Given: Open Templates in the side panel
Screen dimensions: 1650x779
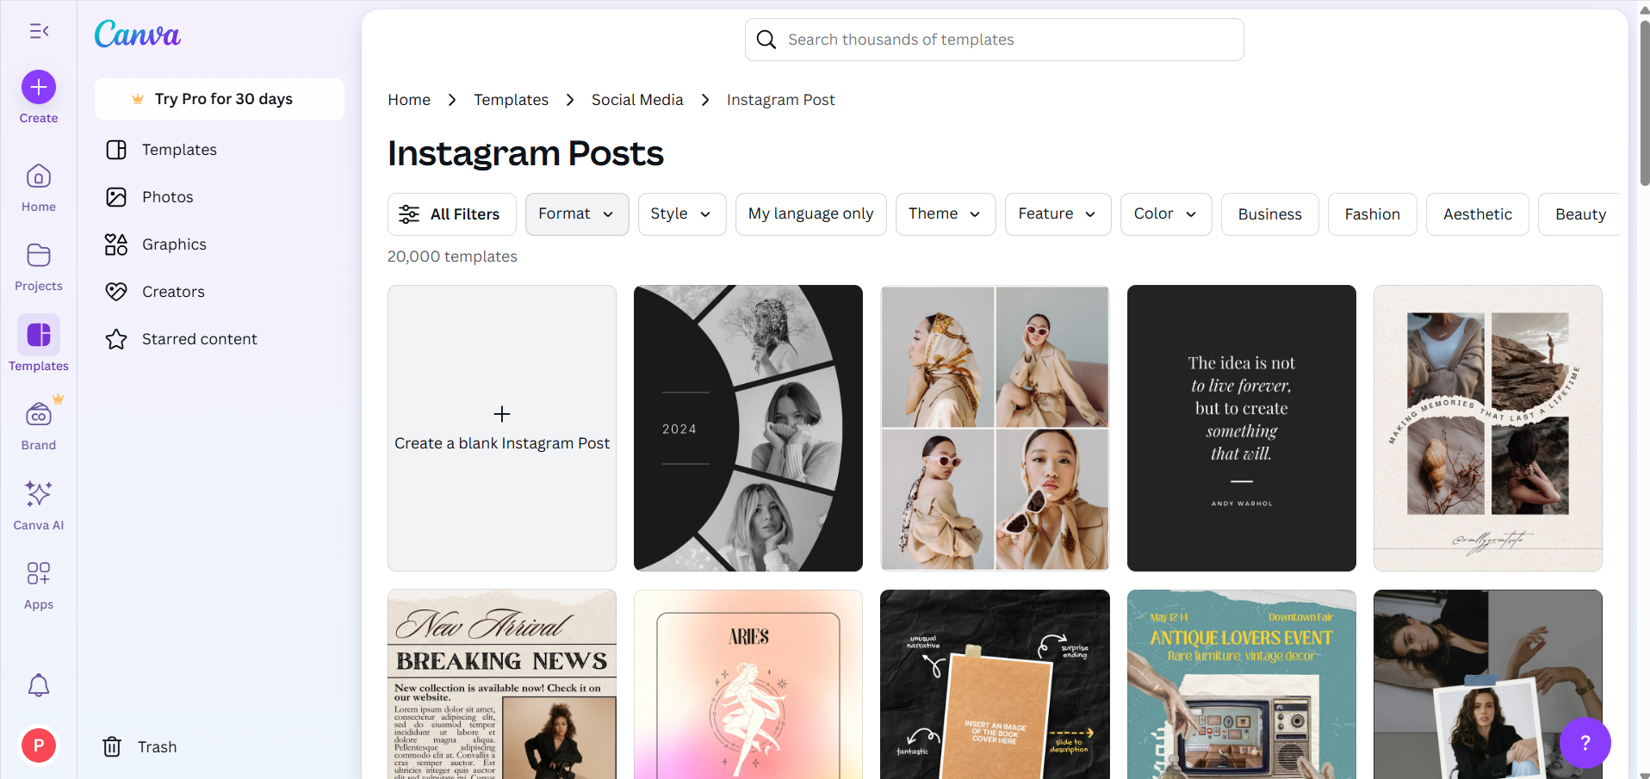Looking at the screenshot, I should click(x=220, y=150).
